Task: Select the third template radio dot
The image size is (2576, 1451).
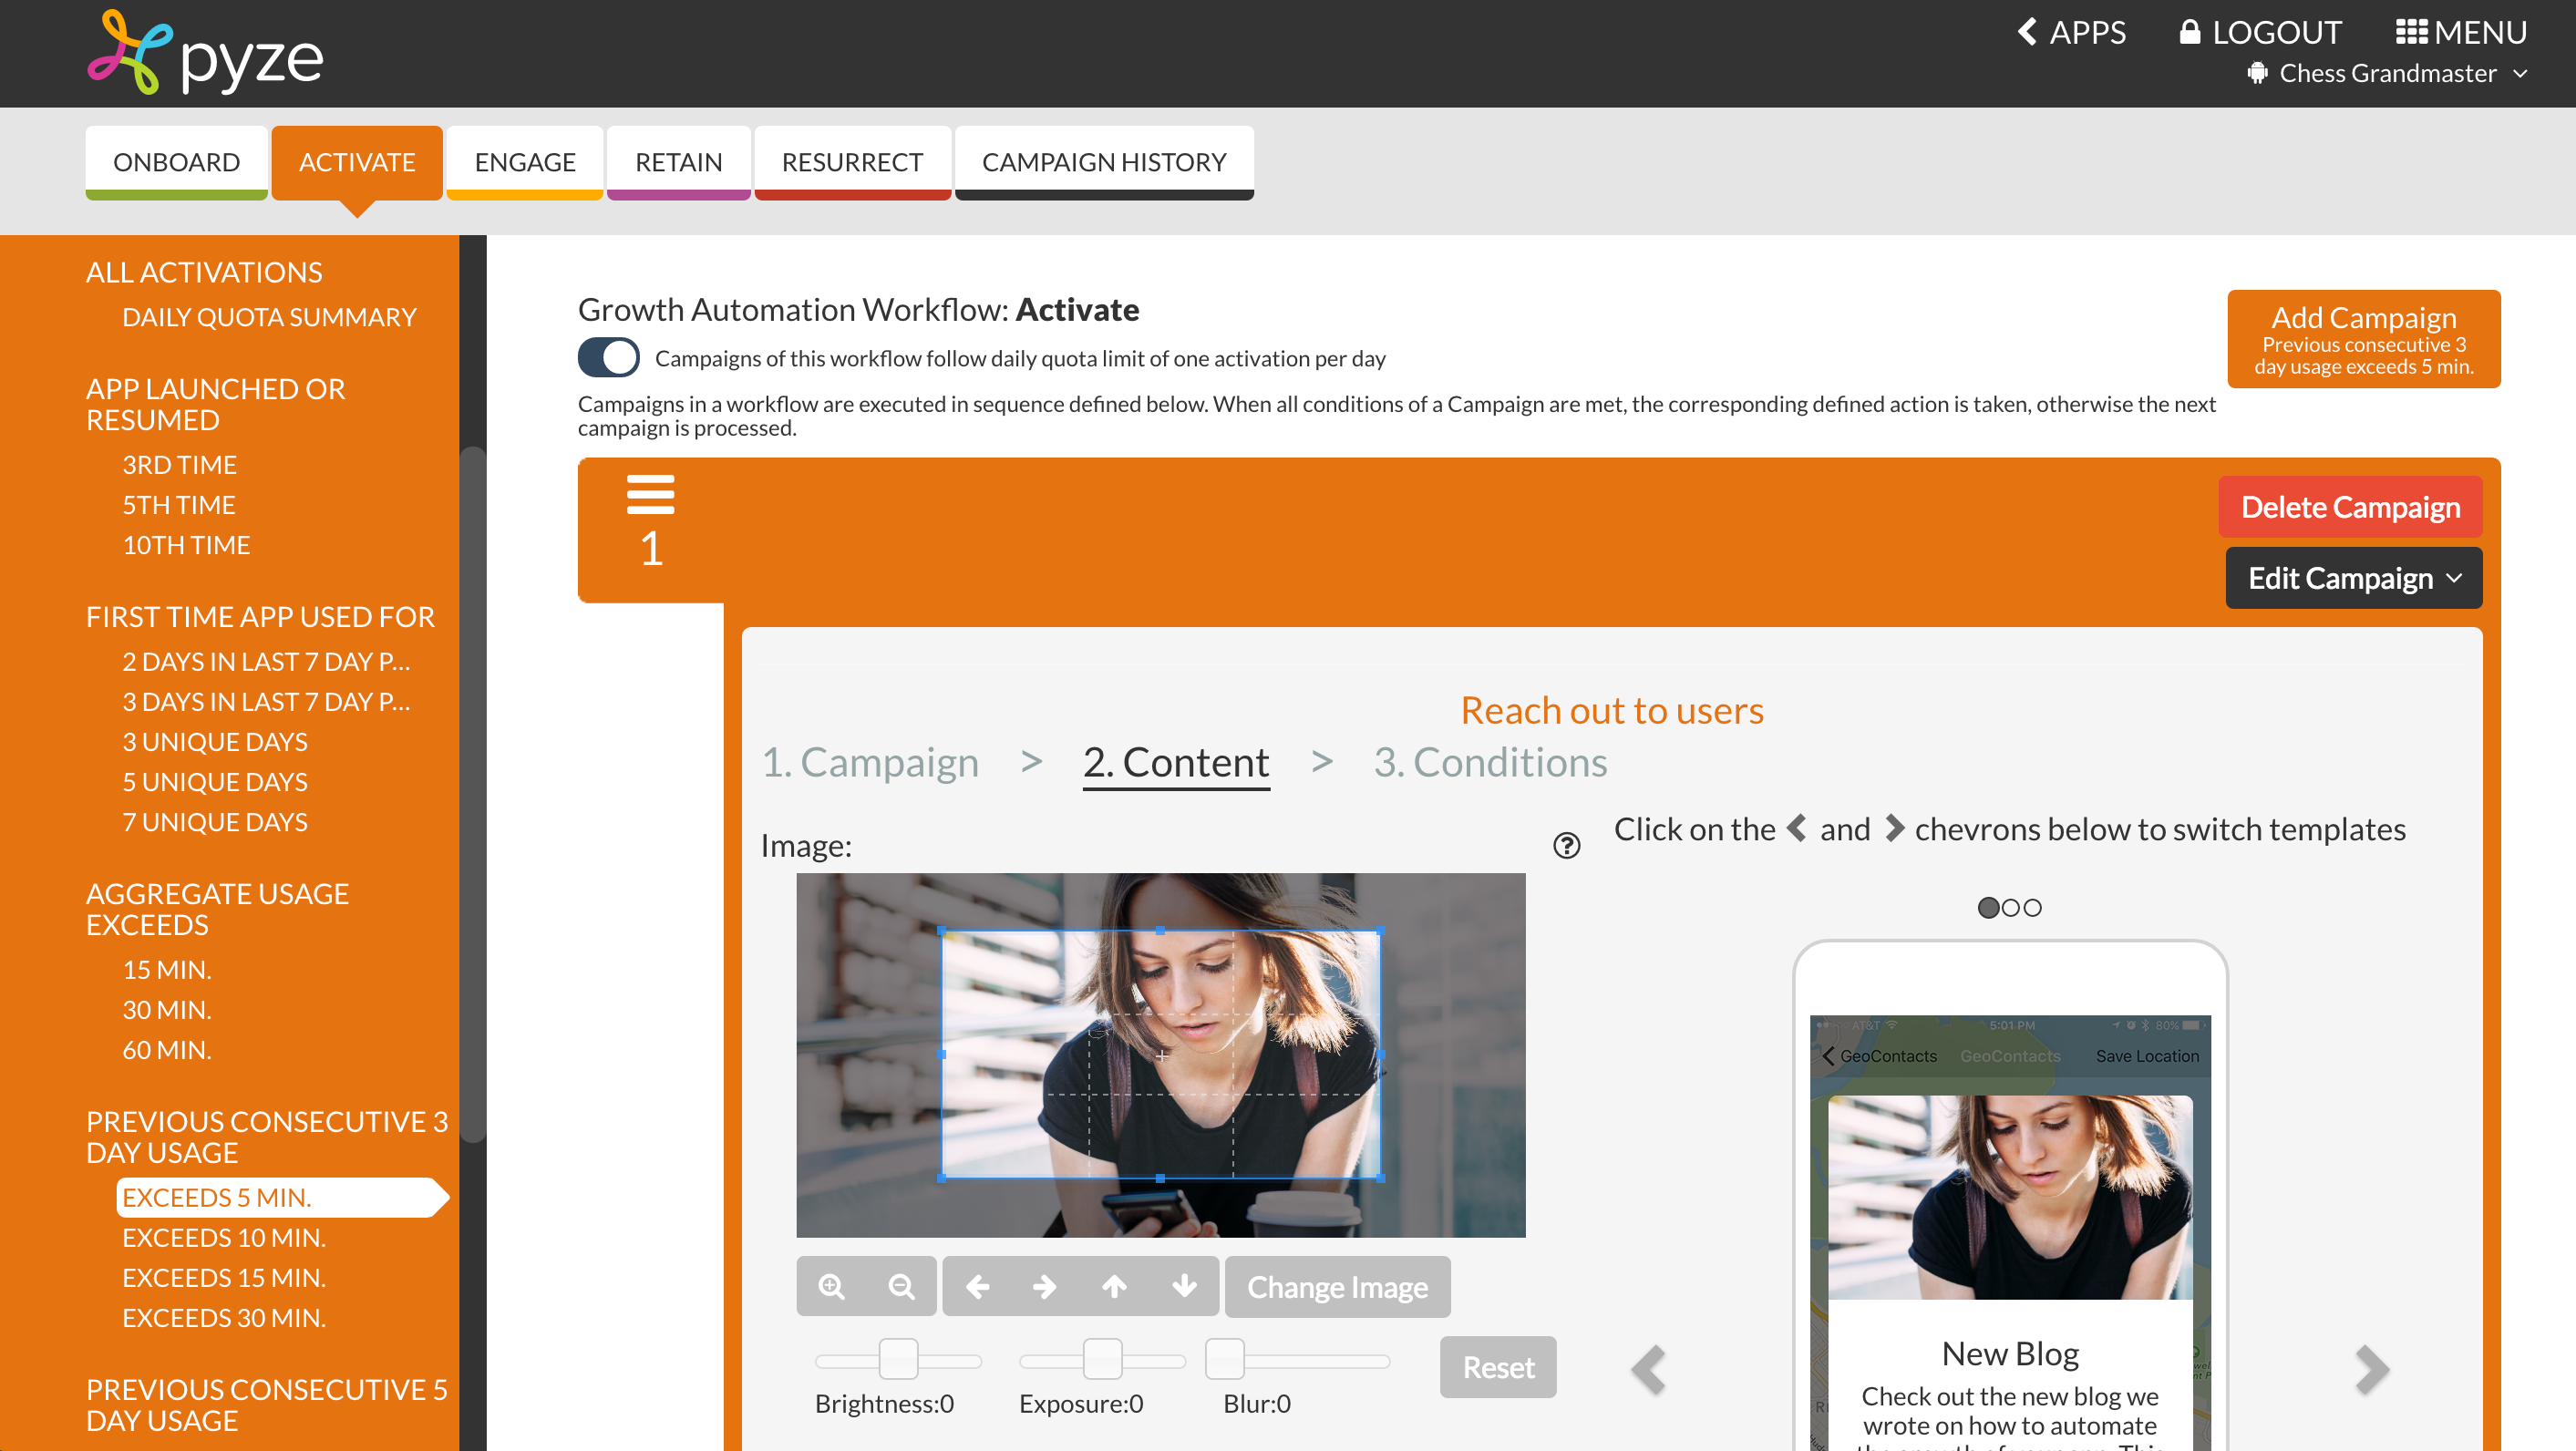Action: click(x=2032, y=908)
